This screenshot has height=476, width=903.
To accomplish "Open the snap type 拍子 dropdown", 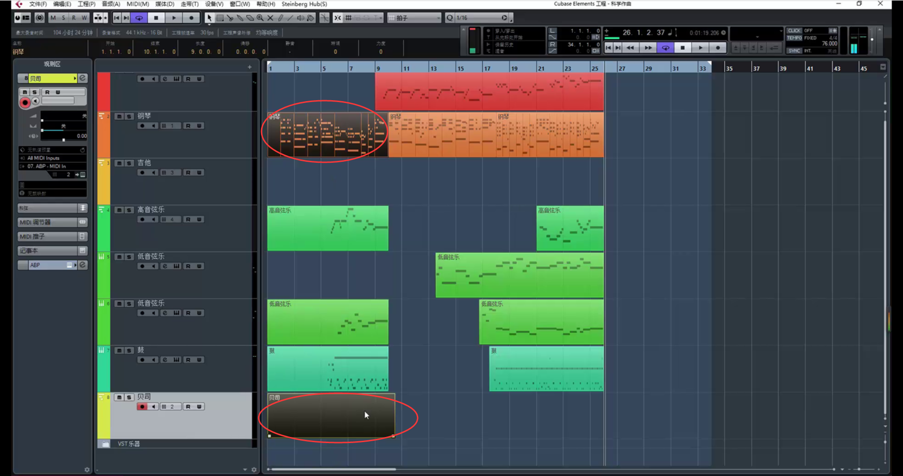I will pos(414,18).
